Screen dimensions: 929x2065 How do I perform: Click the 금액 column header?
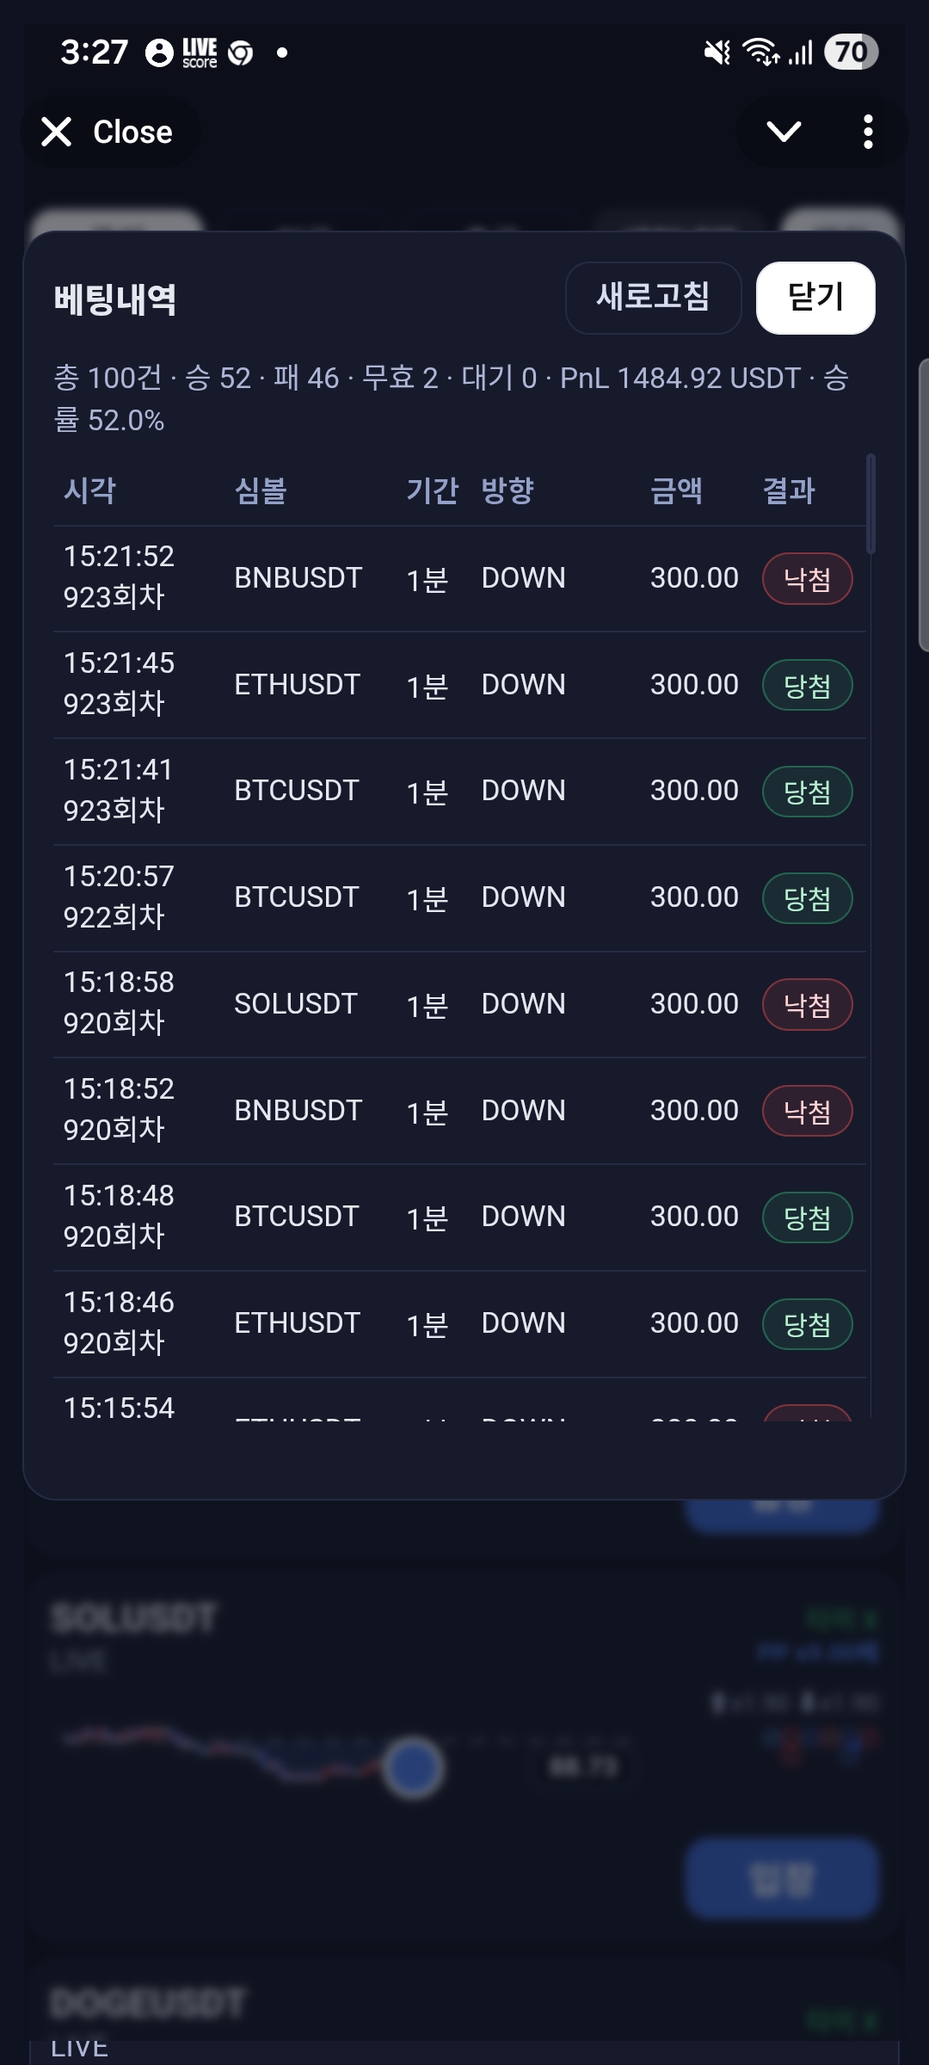click(676, 490)
